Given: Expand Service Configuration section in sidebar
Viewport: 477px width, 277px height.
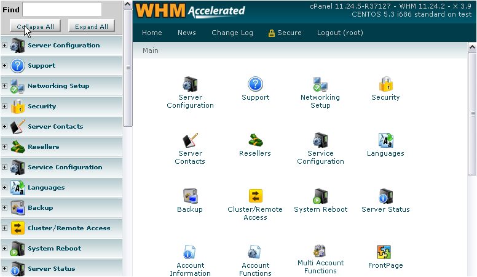Looking at the screenshot, I should 4,167.
